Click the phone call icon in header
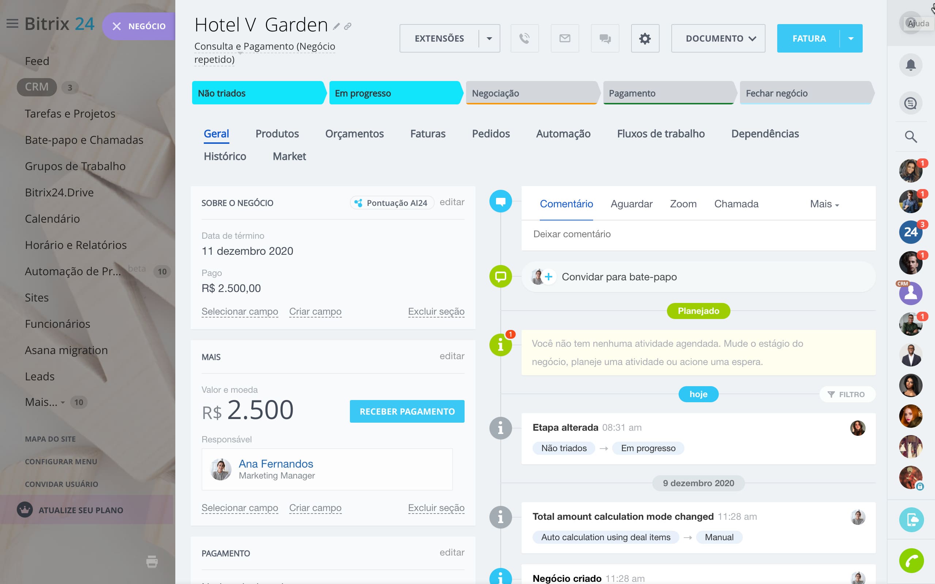 coord(524,38)
